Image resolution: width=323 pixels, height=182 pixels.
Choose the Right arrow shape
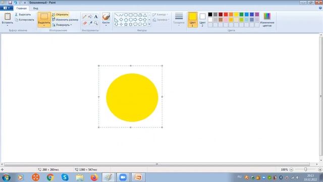point(135,20)
